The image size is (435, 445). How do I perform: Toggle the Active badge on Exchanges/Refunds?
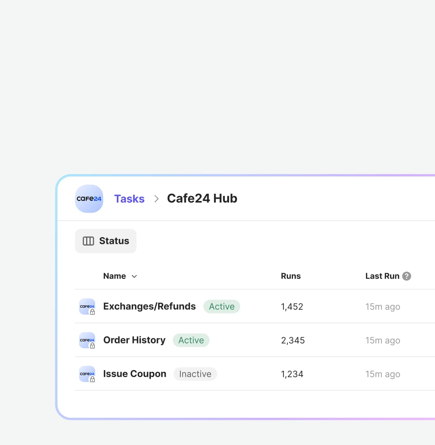pos(221,307)
